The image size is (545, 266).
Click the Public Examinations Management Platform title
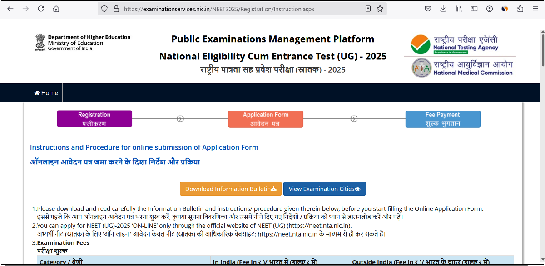[272, 39]
